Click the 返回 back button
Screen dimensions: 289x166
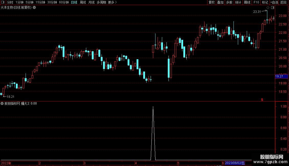(283, 2)
